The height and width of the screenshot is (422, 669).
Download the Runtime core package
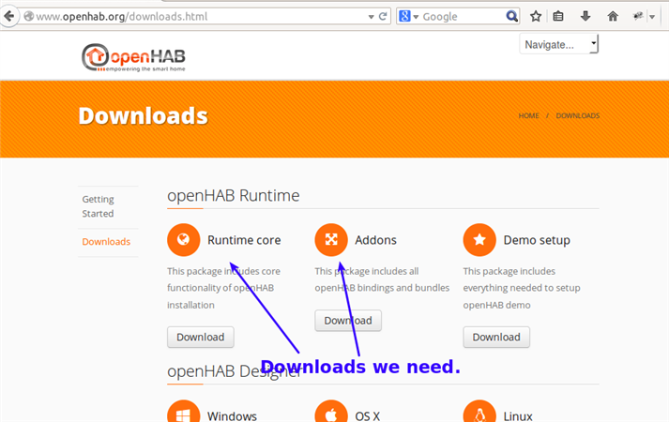(x=201, y=338)
